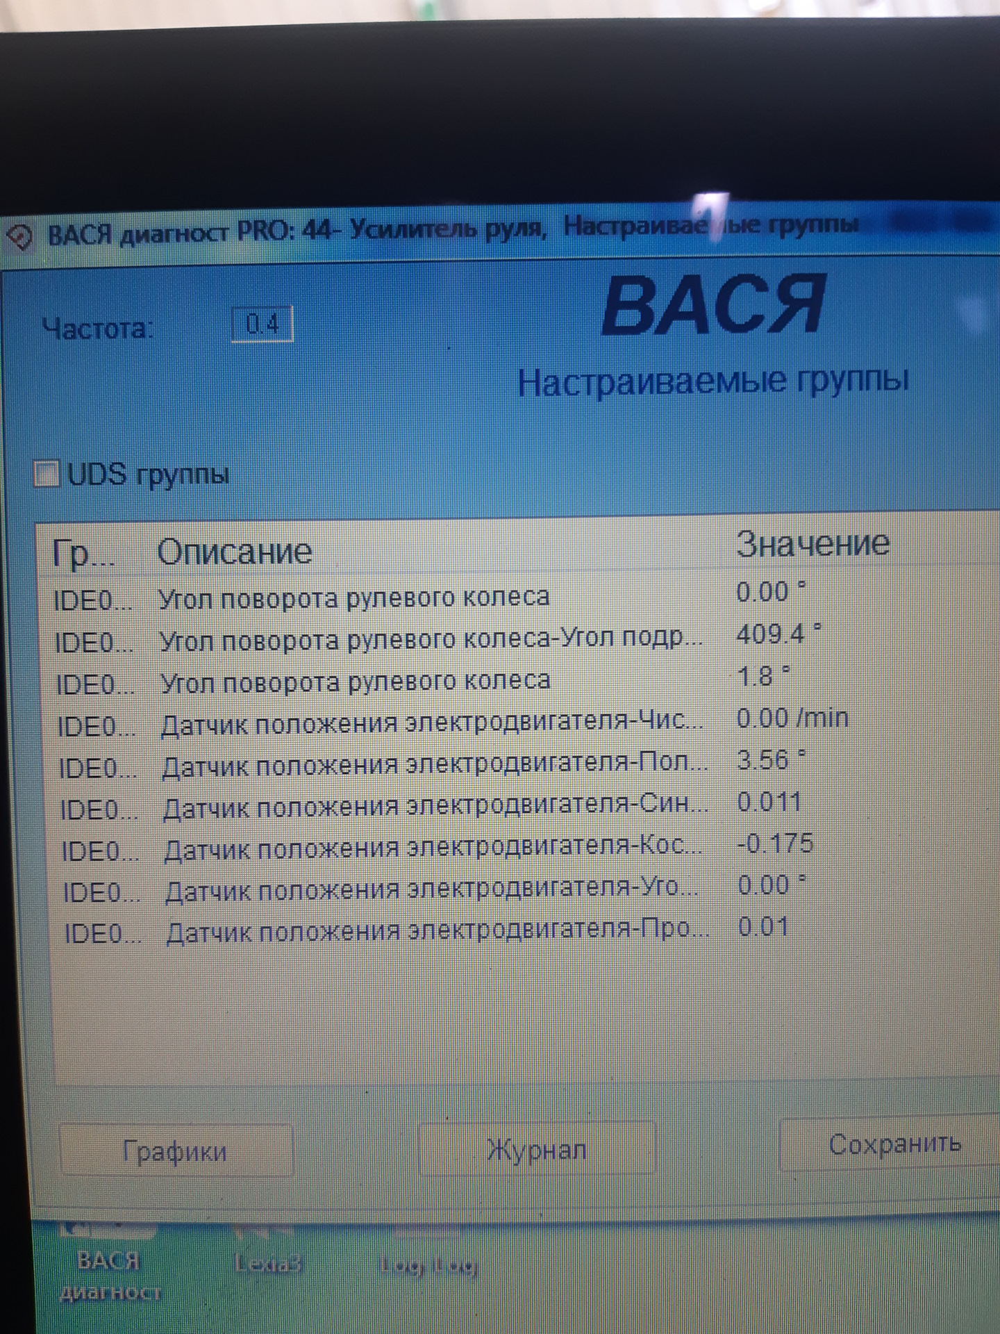Image resolution: width=1000 pixels, height=1334 pixels.
Task: Click the value 0.011
Action: pos(769,802)
